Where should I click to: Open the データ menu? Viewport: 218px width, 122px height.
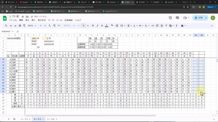(51, 20)
